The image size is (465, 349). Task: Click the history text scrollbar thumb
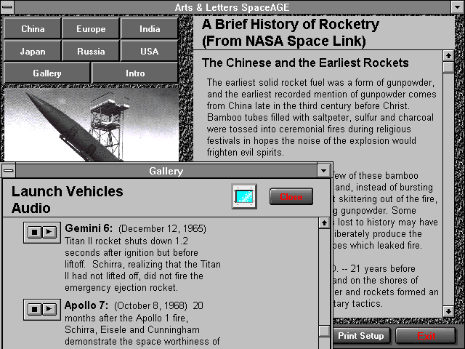tap(448, 67)
